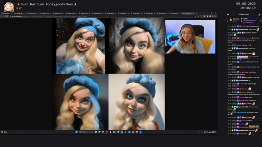Open Spotify from the taskbar
This screenshot has height=147, width=262.
133,132
